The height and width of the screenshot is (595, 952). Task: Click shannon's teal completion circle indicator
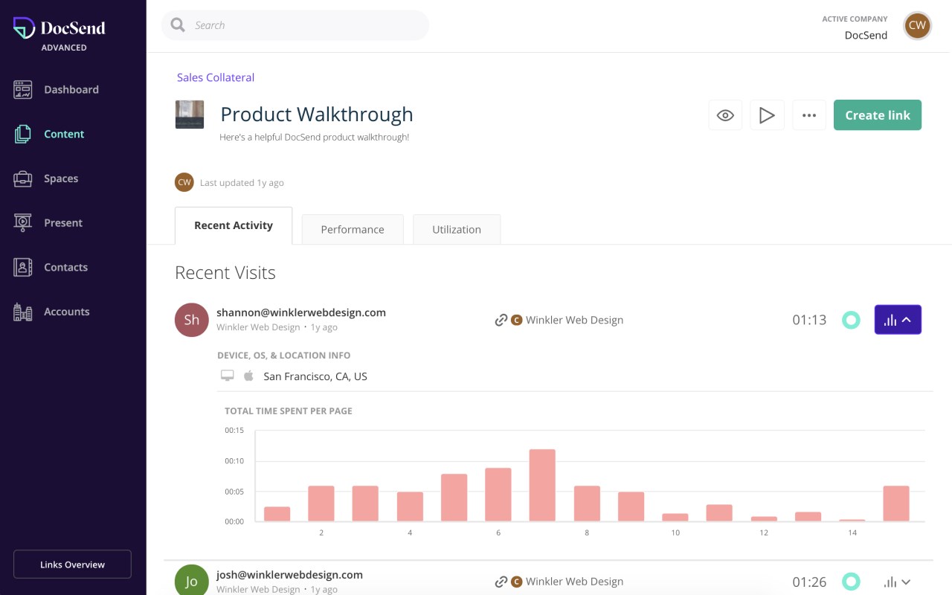(851, 320)
